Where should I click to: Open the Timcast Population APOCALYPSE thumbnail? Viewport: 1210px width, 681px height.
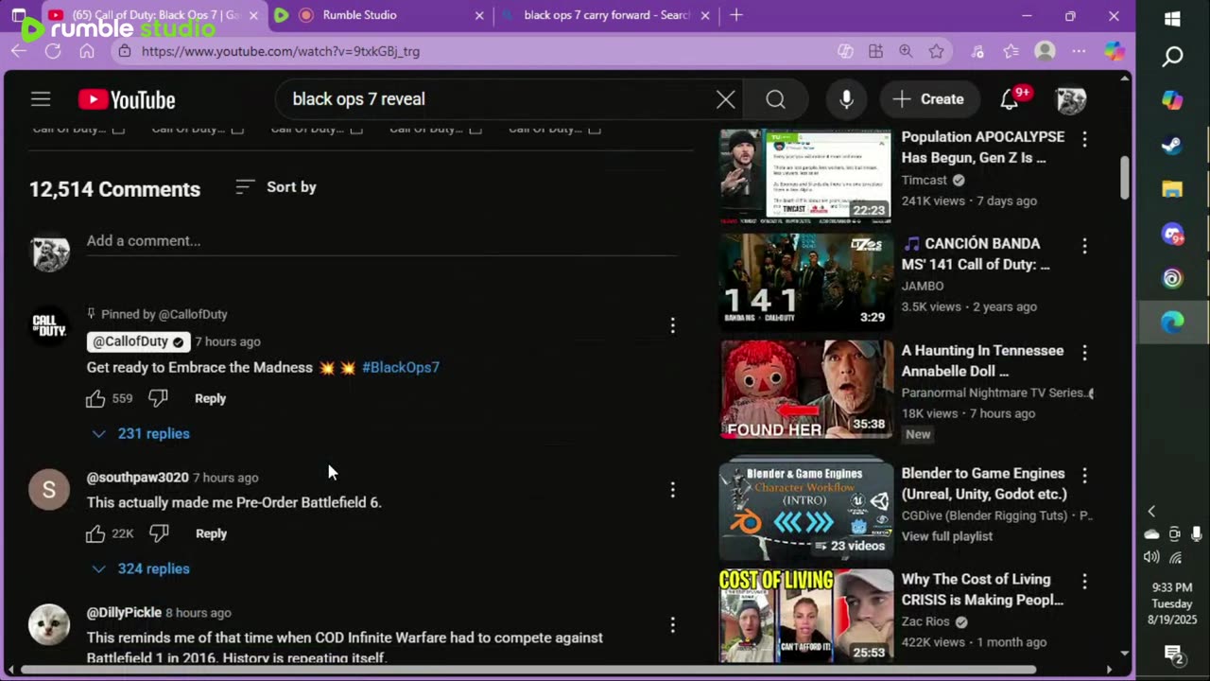tap(806, 176)
